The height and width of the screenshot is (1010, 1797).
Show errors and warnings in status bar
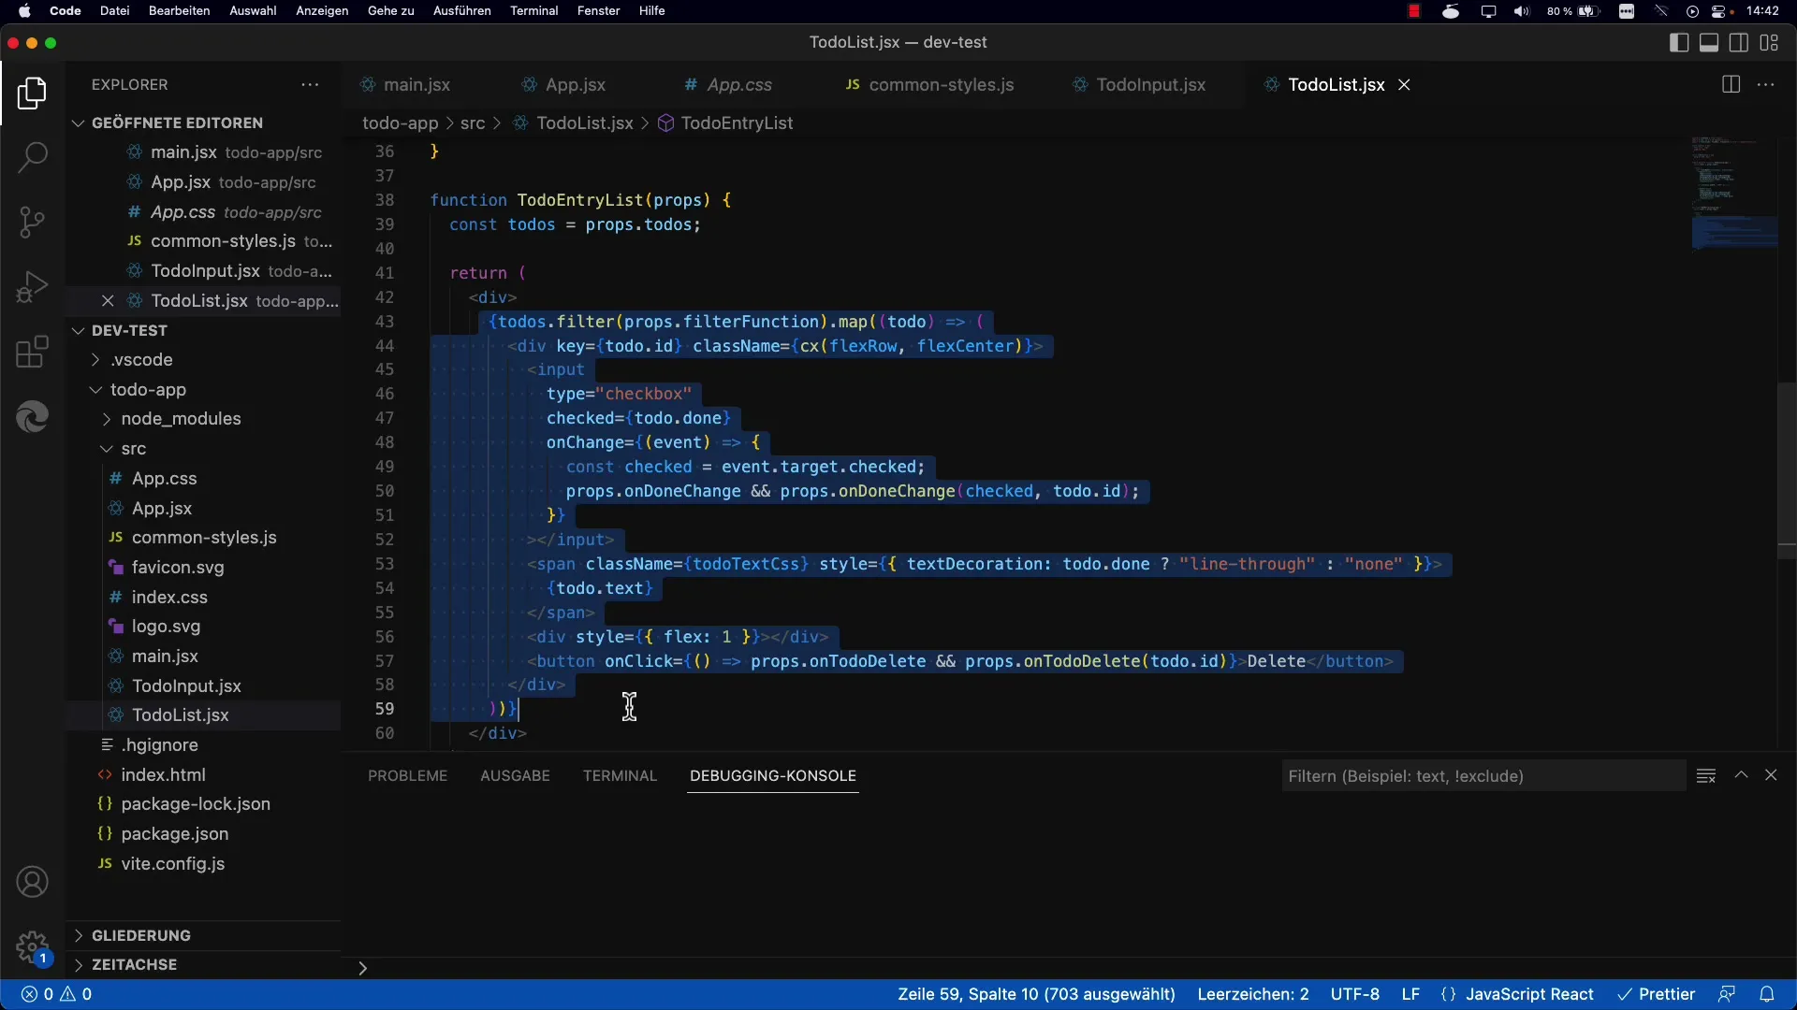(57, 994)
